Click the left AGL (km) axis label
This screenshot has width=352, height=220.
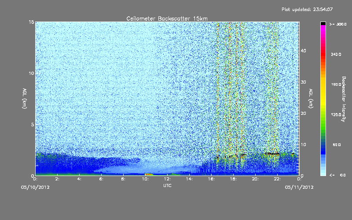coord(25,99)
